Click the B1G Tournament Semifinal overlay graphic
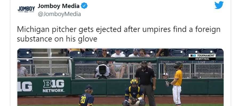The image size is (240, 106). 202,57
